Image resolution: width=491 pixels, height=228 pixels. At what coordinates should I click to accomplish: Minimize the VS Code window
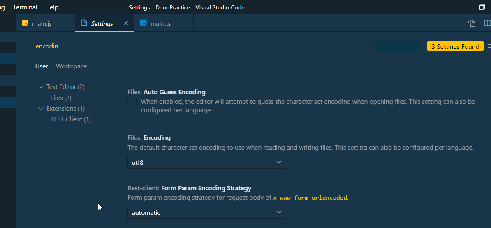tap(460, 7)
